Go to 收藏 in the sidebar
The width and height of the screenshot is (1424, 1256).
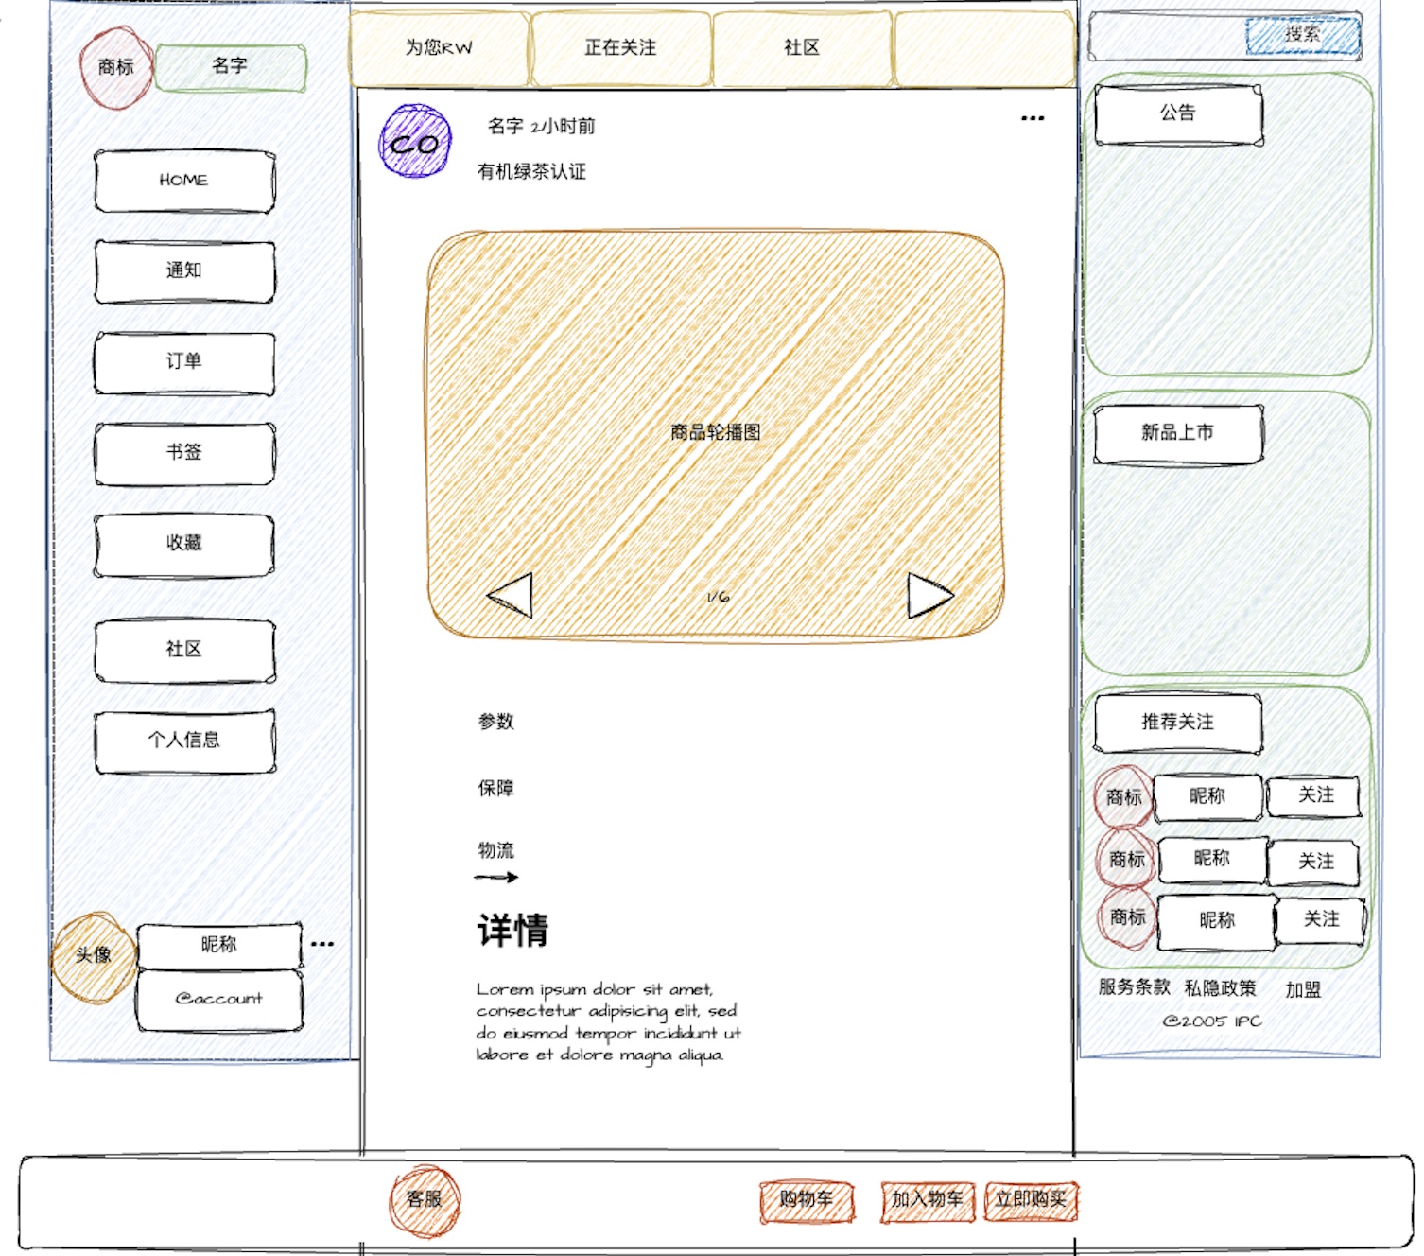tap(184, 544)
